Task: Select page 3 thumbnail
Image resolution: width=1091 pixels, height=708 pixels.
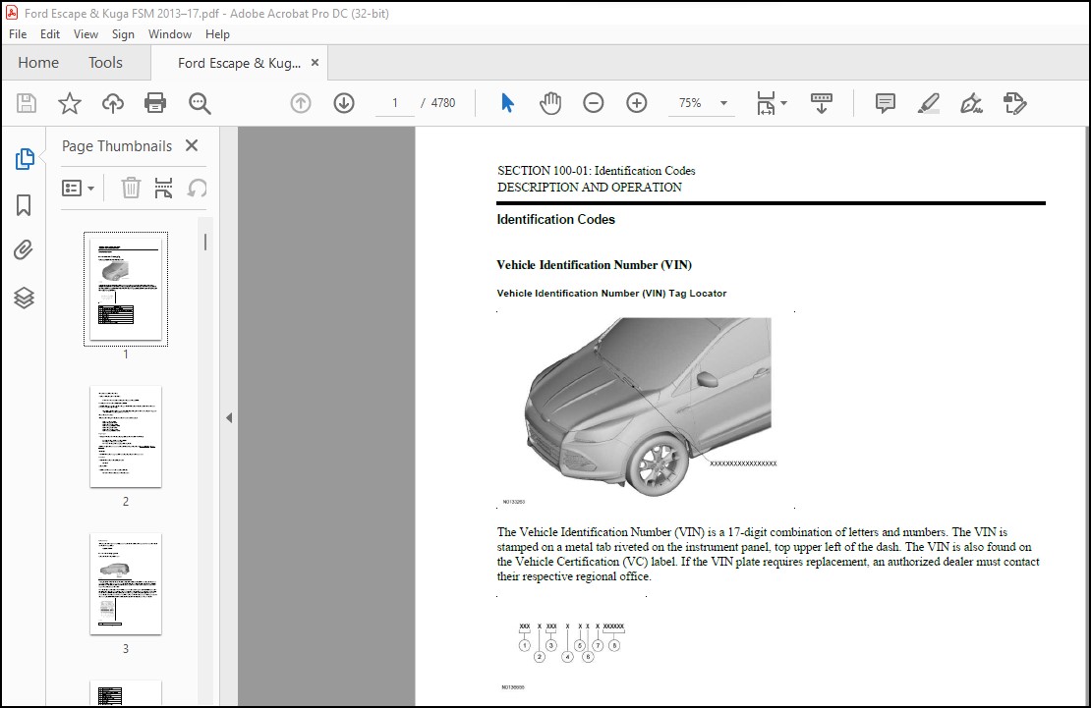Action: (x=125, y=584)
